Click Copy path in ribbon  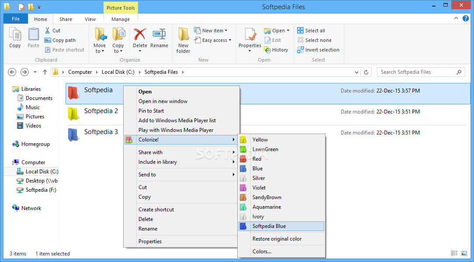click(60, 40)
